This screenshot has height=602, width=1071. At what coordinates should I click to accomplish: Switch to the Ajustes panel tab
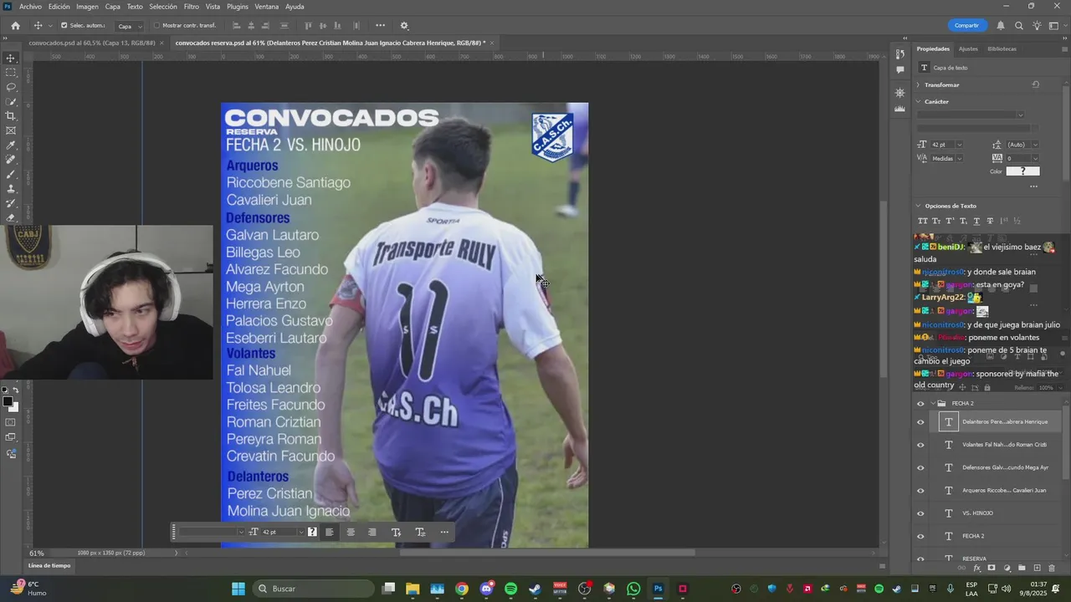pos(968,48)
